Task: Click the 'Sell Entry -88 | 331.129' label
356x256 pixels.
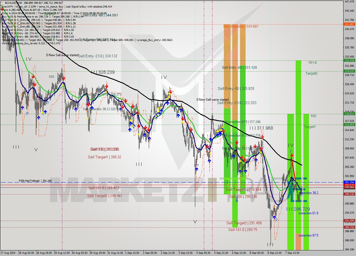Action: pyautogui.click(x=239, y=68)
